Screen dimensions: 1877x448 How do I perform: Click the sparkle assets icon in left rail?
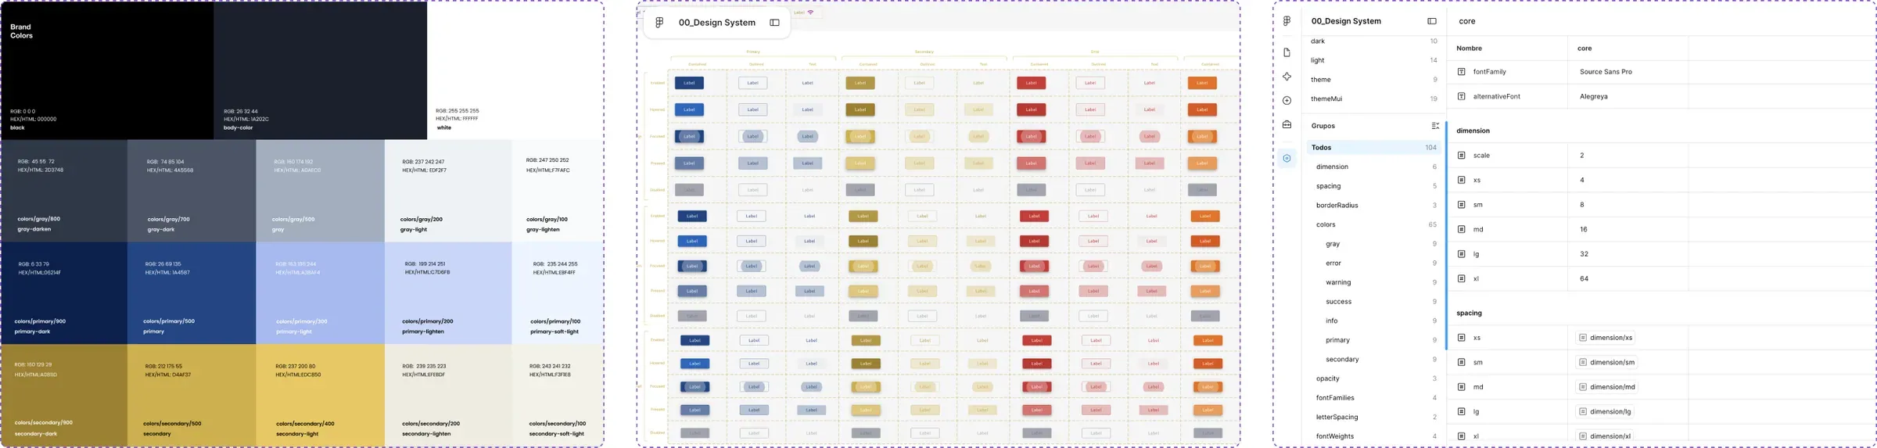coord(1287,77)
